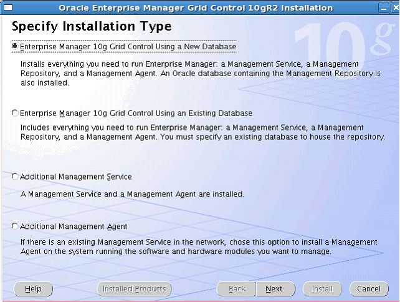Click the Management Agent description paragraph
The width and height of the screenshot is (400, 302).
coord(198,246)
